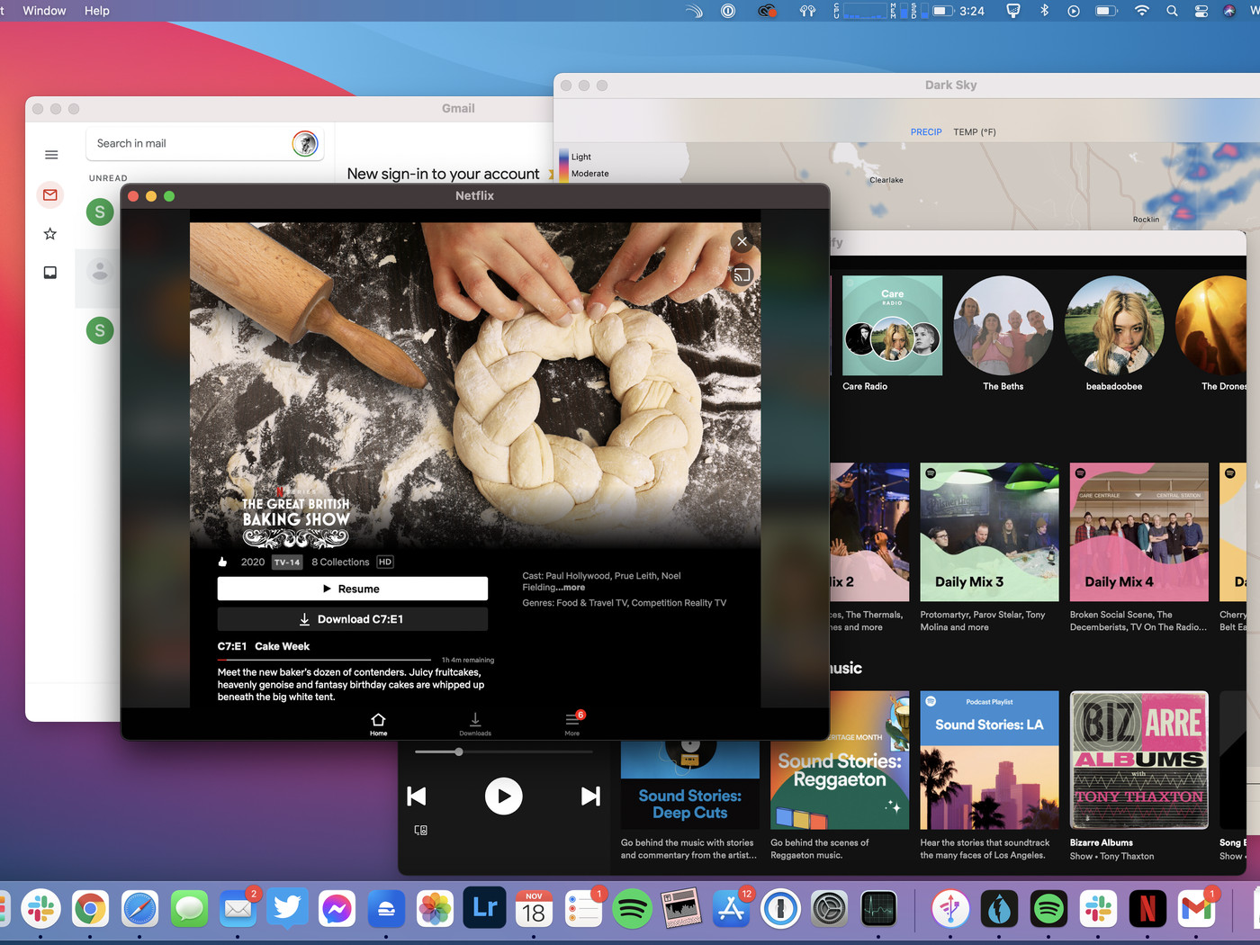Expand cast list with the 'more' link

click(x=570, y=588)
